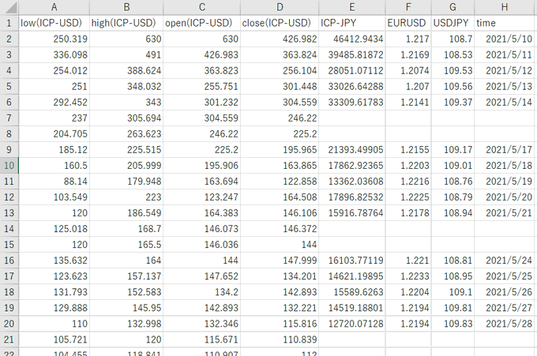Viewport: 537px width, 356px height.
Task: Select cell with value 39485.81872
Action: point(352,54)
